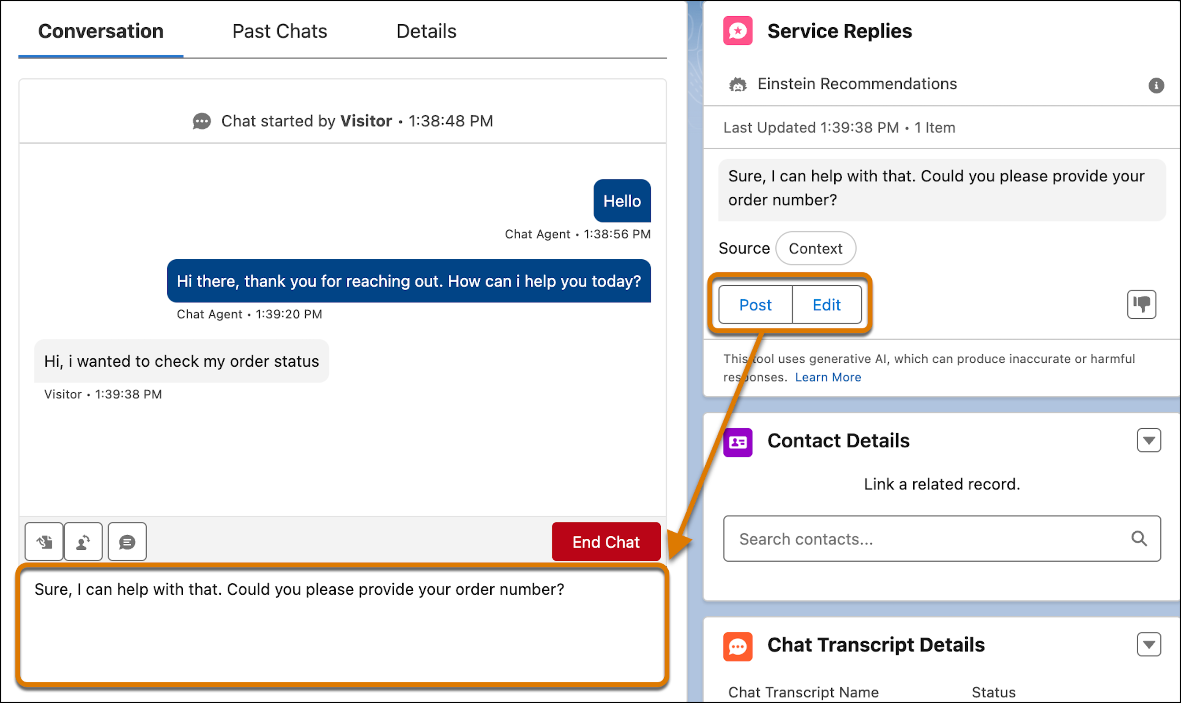Image resolution: width=1181 pixels, height=703 pixels.
Task: Click the Einstein Recommendations info icon
Action: (x=1156, y=85)
